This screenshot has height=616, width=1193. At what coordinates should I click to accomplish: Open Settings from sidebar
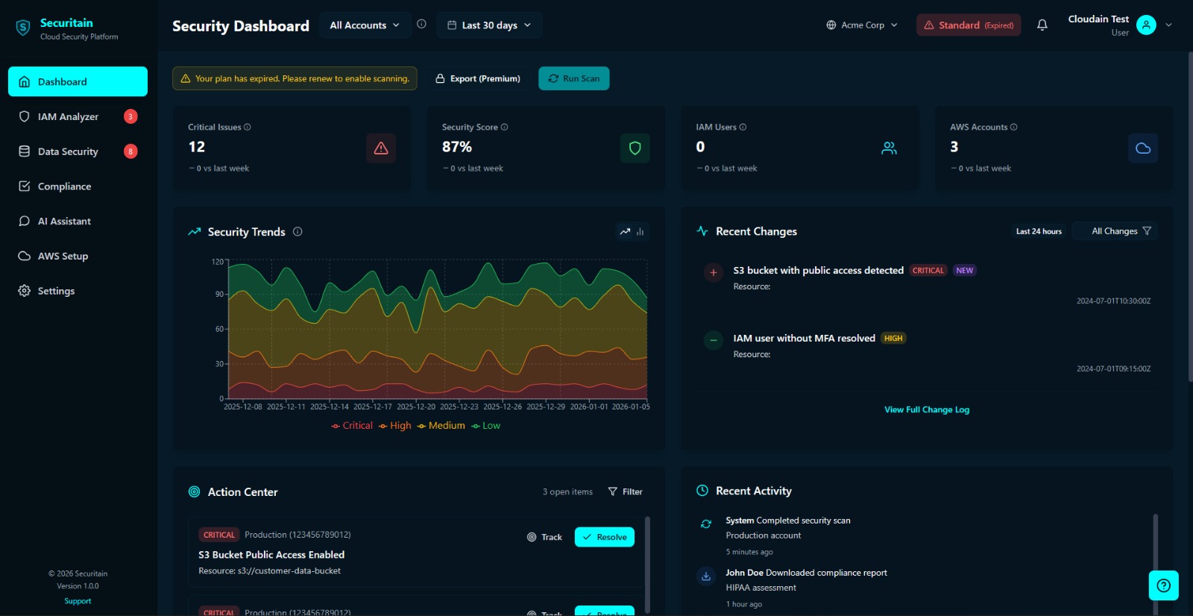click(78, 291)
